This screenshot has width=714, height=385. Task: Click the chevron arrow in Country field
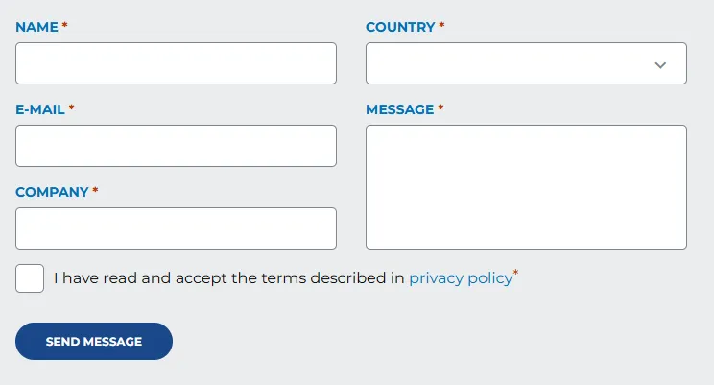point(660,65)
